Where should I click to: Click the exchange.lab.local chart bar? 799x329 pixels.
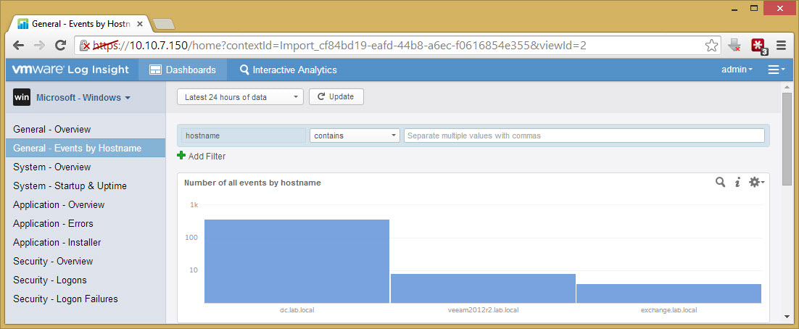pyautogui.click(x=668, y=293)
